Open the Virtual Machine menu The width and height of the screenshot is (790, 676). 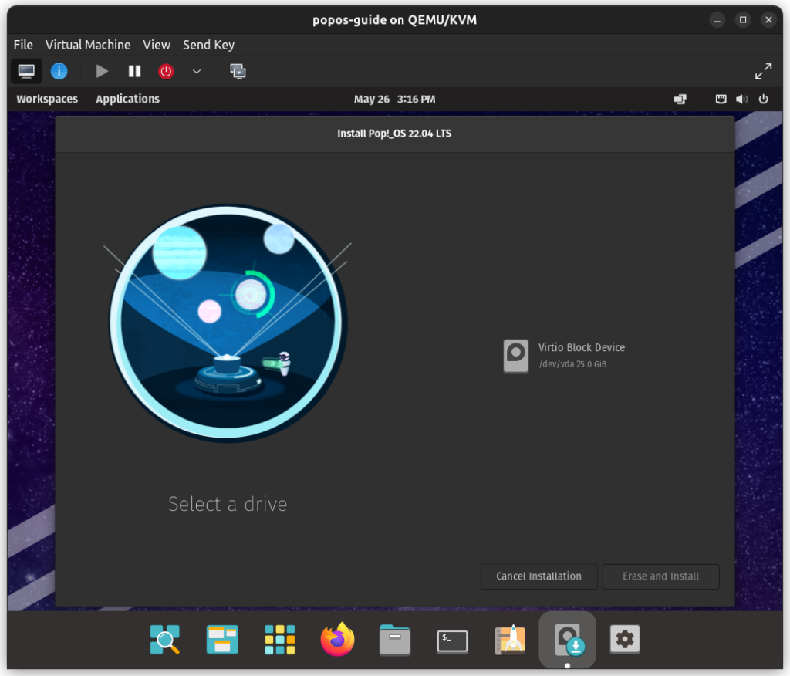(88, 45)
